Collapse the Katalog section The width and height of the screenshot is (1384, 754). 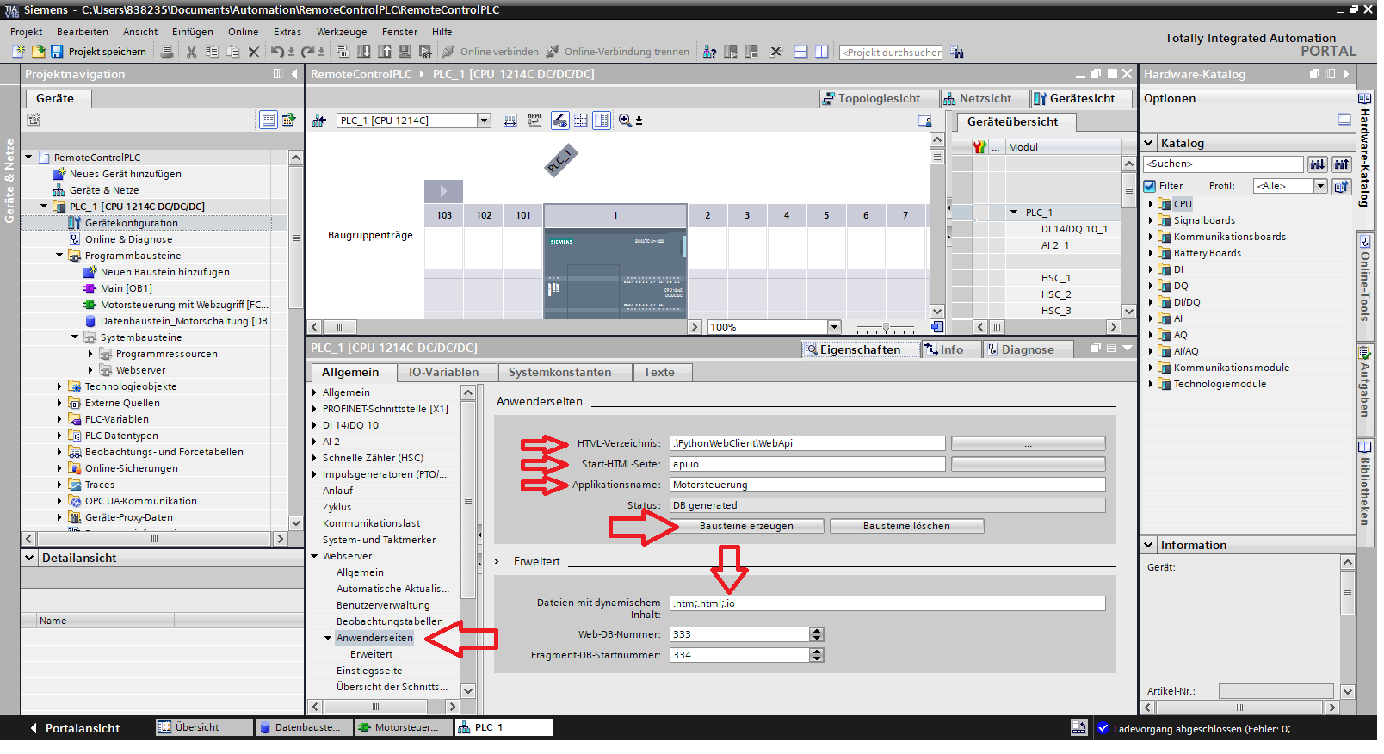pos(1149,143)
